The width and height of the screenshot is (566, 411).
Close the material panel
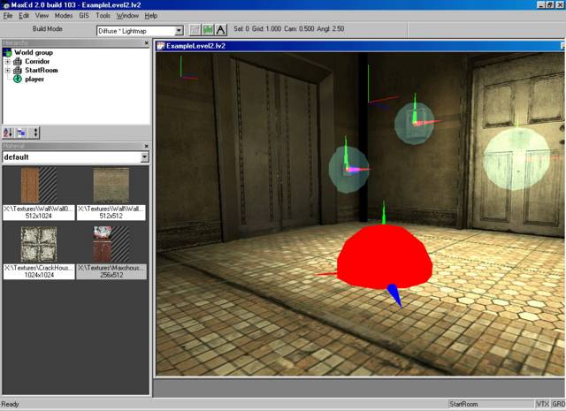coord(147,146)
